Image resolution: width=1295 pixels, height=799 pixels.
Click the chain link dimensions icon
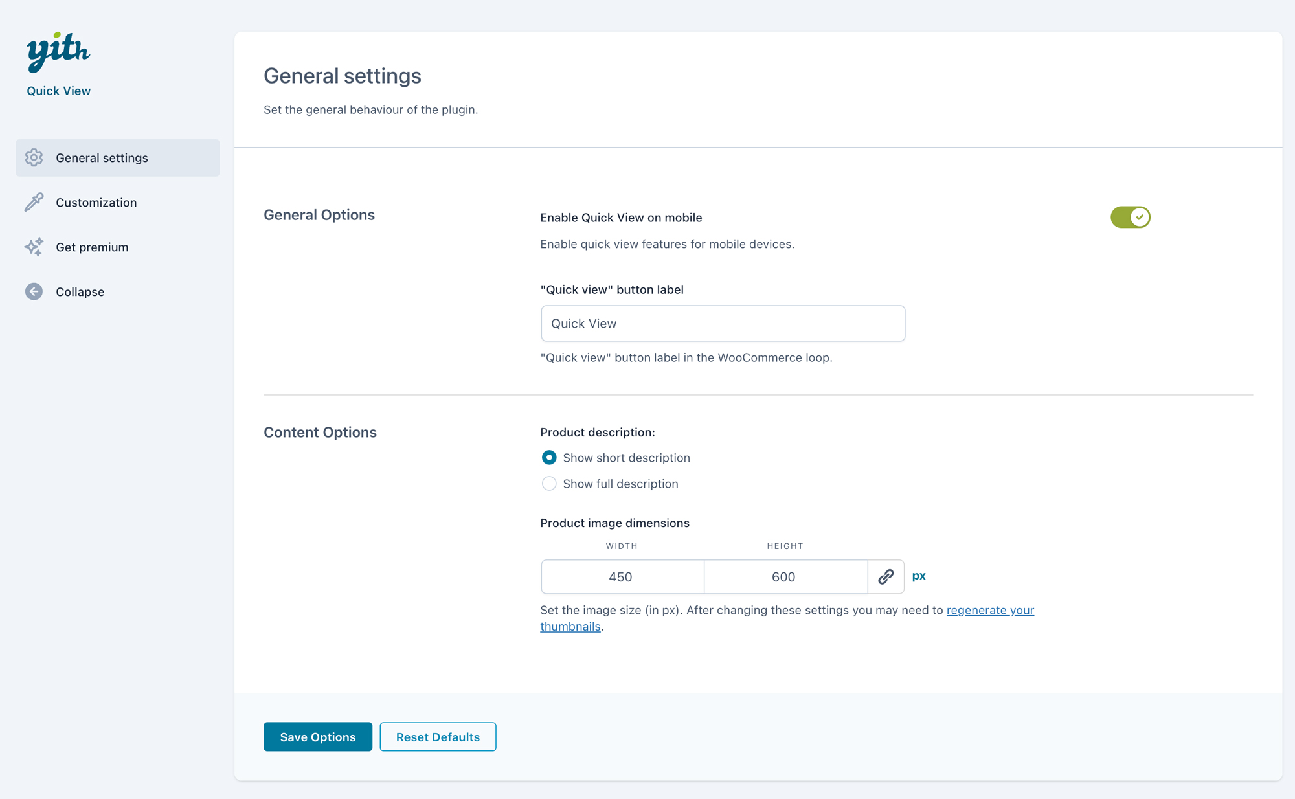coord(886,576)
